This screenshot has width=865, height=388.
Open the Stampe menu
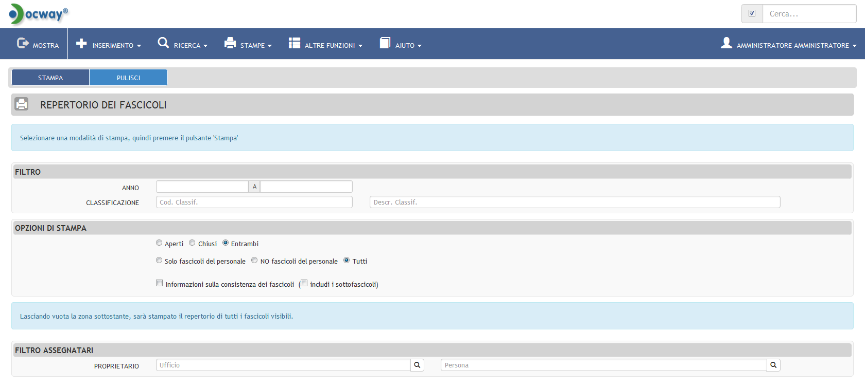coord(248,45)
